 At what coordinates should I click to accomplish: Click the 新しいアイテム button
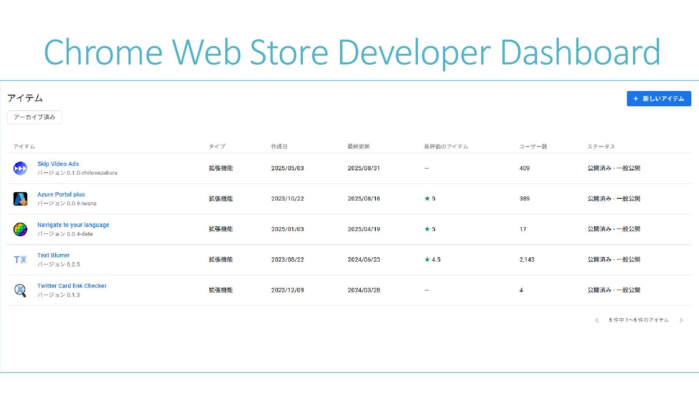pyautogui.click(x=659, y=99)
